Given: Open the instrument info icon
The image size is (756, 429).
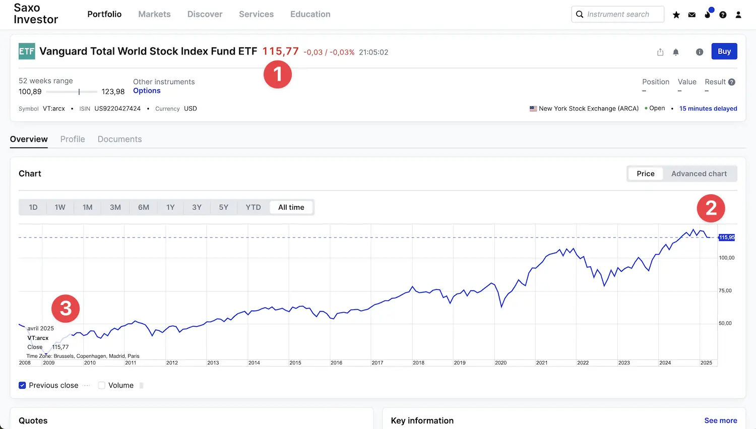Looking at the screenshot, I should 700,52.
